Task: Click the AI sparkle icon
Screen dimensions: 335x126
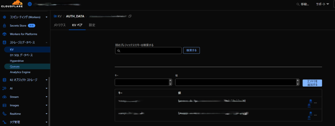Action: point(4,88)
